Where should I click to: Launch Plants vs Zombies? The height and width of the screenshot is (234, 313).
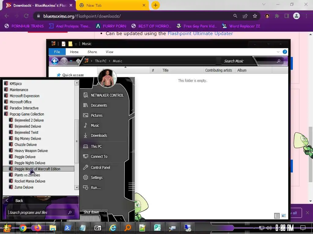point(27,175)
